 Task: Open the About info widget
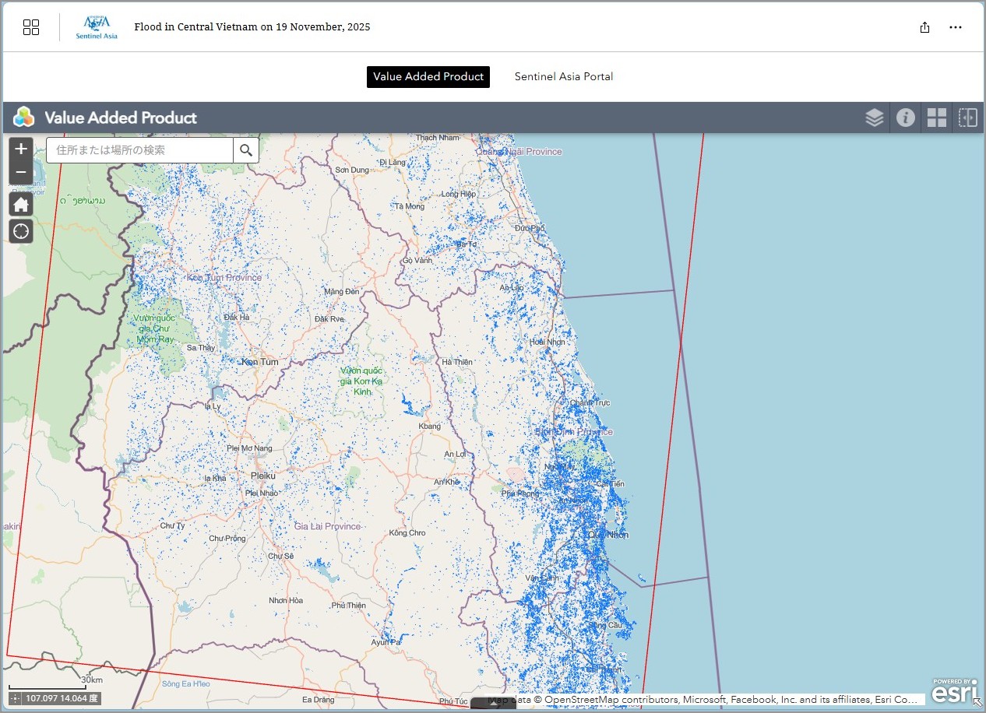pos(905,118)
